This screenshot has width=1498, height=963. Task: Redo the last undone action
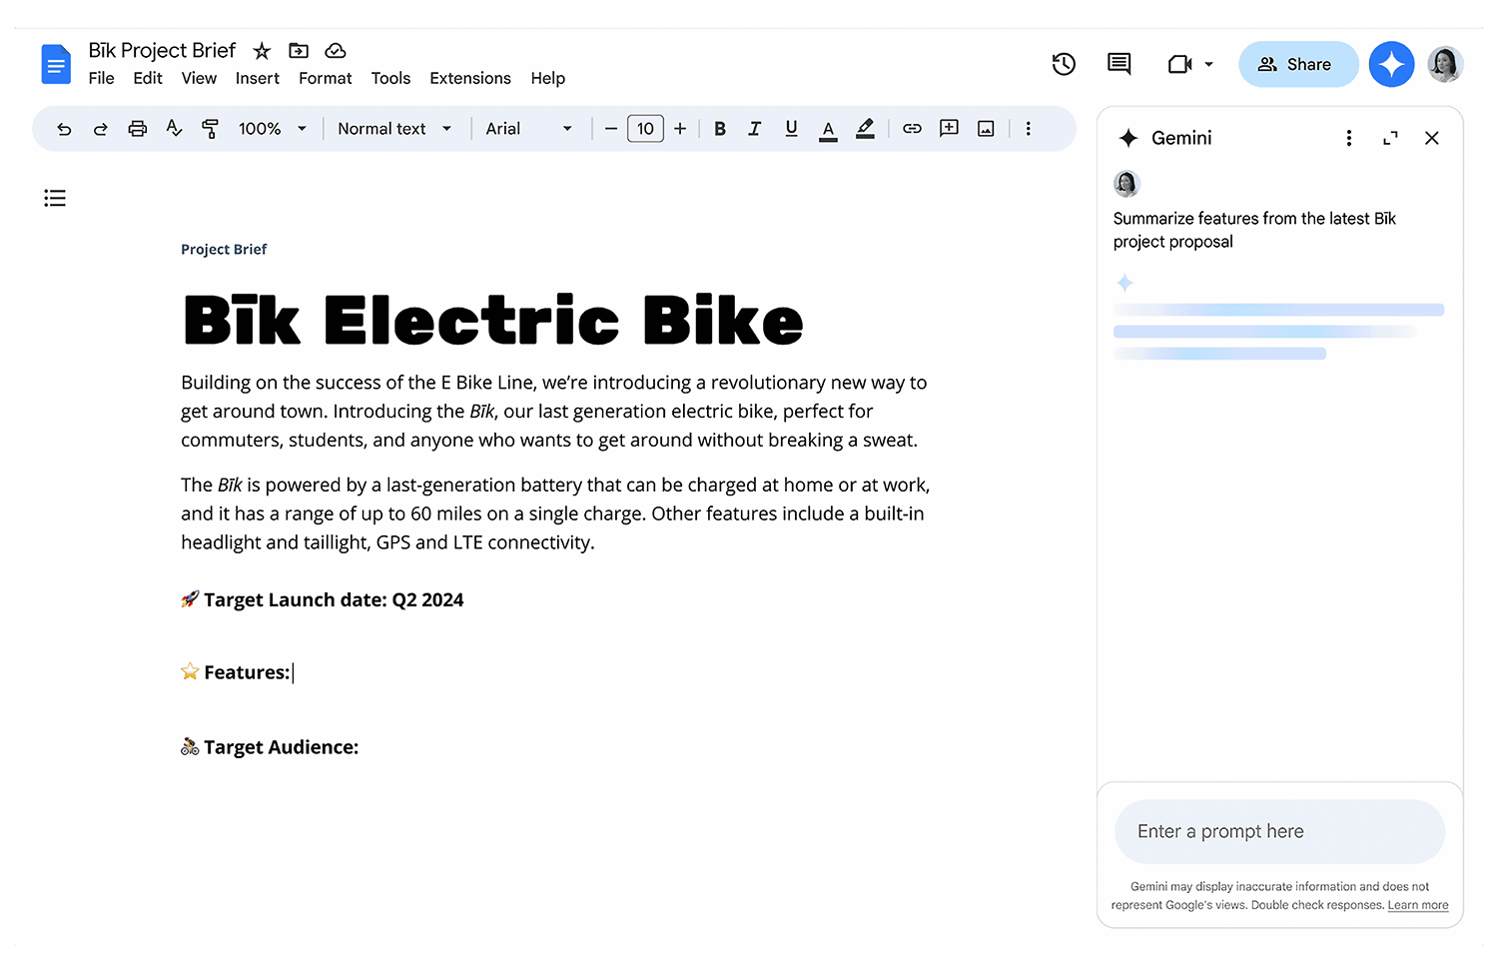(101, 129)
